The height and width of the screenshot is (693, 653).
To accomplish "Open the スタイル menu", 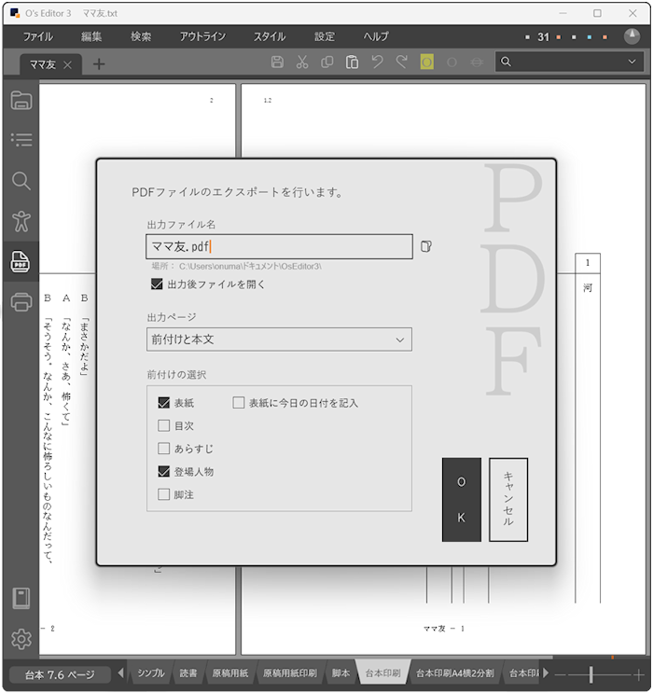I will tap(270, 36).
